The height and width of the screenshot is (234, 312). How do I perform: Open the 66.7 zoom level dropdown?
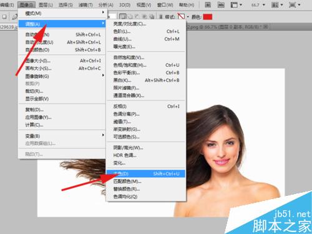(258, 5)
